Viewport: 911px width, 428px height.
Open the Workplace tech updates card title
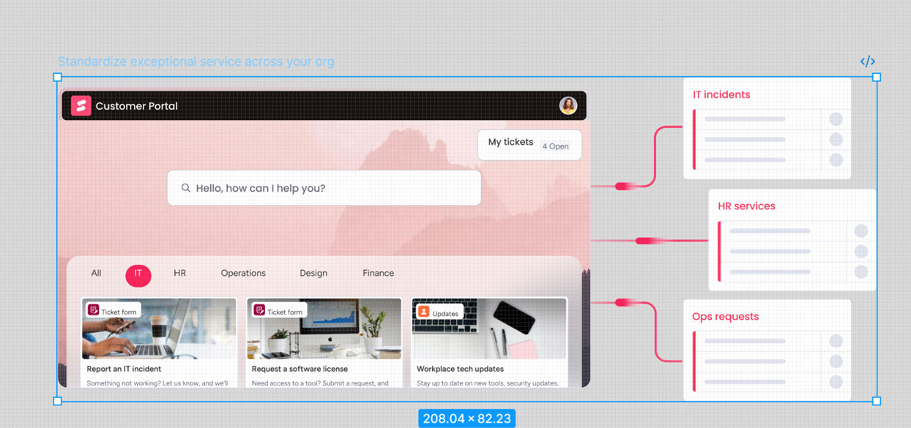[x=460, y=369]
